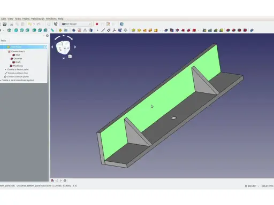Screen dimensions: 274x205
Task: Click the navigation cube in viewport
Action: (63, 47)
